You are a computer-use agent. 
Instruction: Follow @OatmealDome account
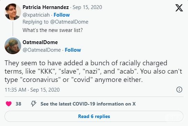click(73, 50)
